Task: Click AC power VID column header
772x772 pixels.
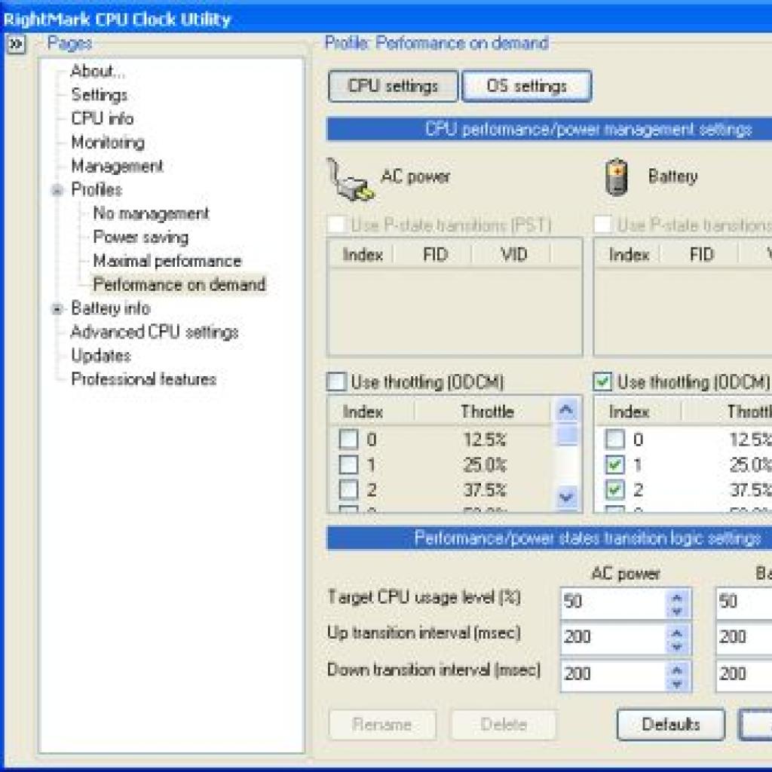Action: (512, 255)
